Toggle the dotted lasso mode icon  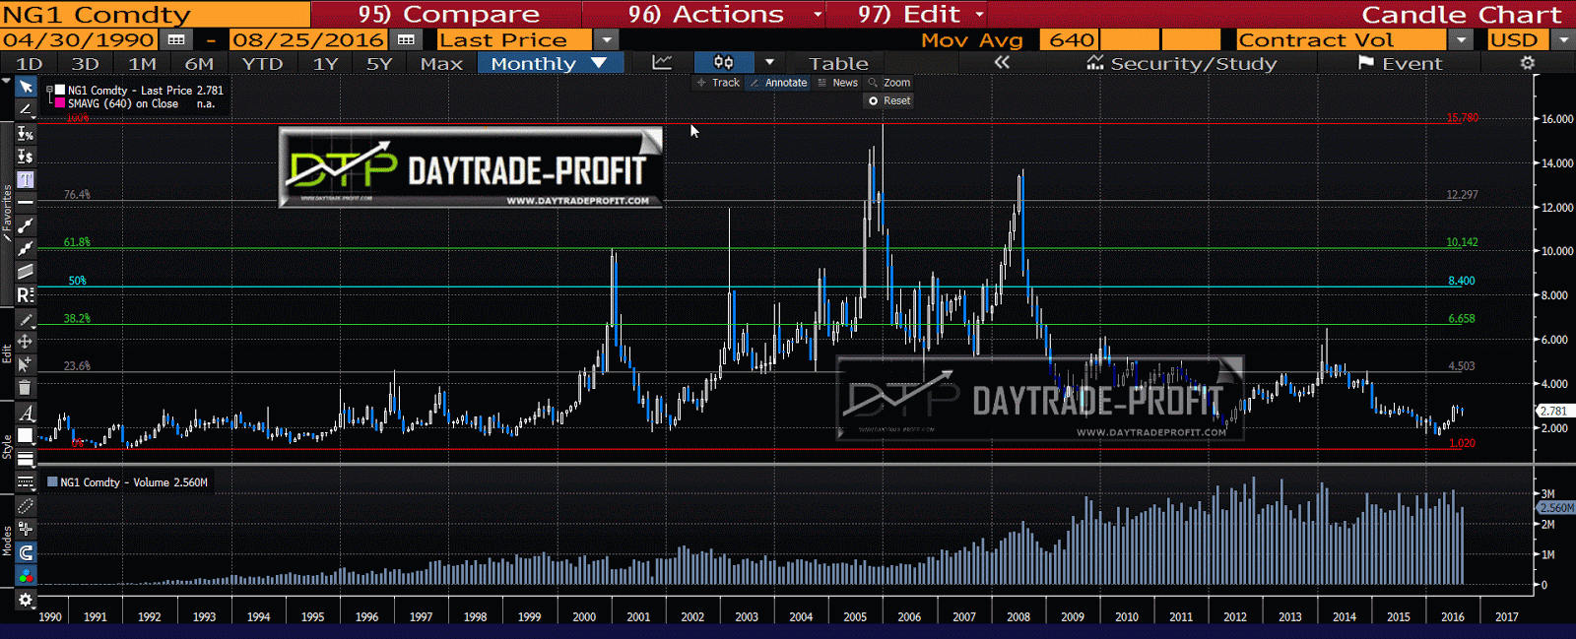coord(26,506)
